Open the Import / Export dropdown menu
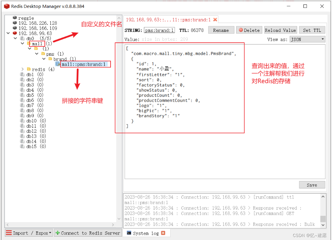The width and height of the screenshot is (332, 240). [x=29, y=233]
